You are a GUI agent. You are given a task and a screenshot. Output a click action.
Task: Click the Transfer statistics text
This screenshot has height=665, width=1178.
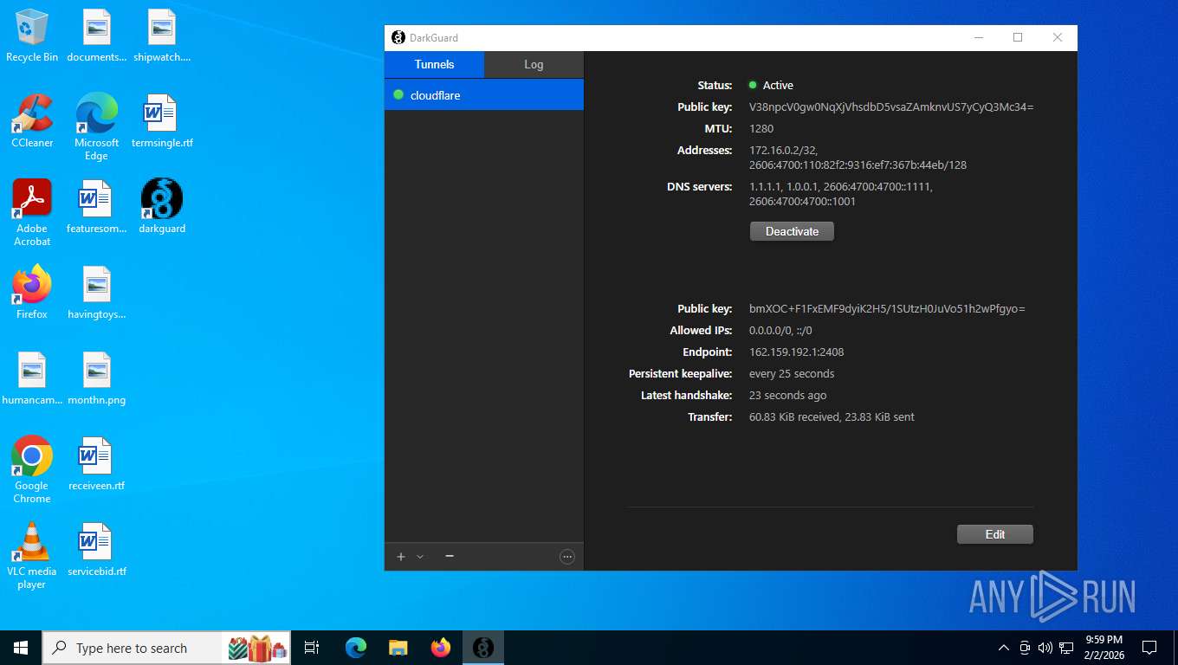(832, 417)
